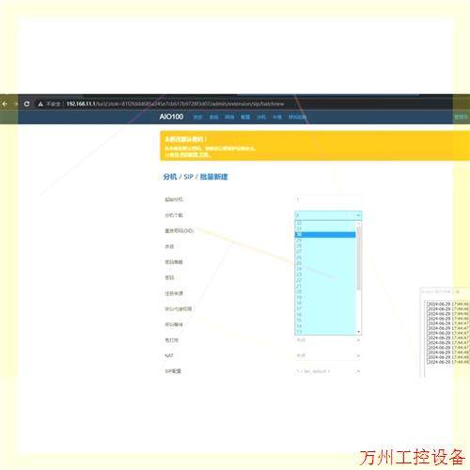Open the 中继 menu in the navbar
Viewport: 470px width, 470px height.
coord(277,117)
